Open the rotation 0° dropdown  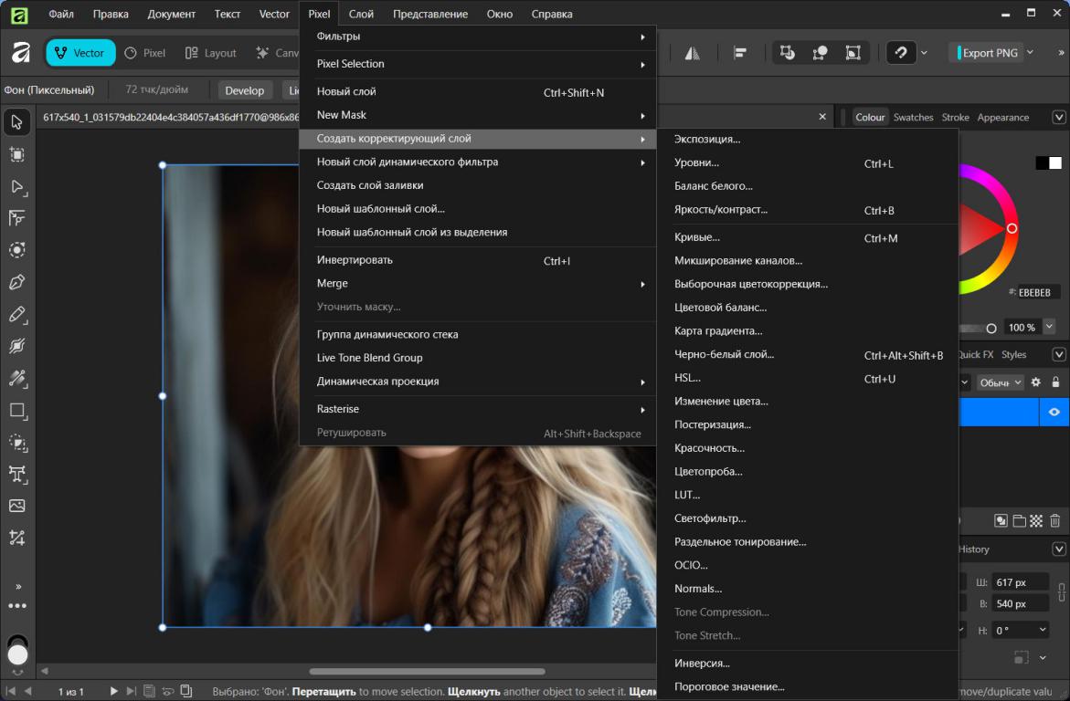(x=1043, y=630)
